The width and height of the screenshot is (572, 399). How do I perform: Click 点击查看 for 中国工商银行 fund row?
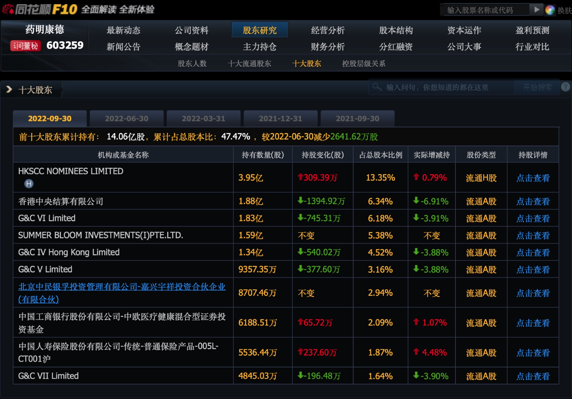(x=533, y=323)
